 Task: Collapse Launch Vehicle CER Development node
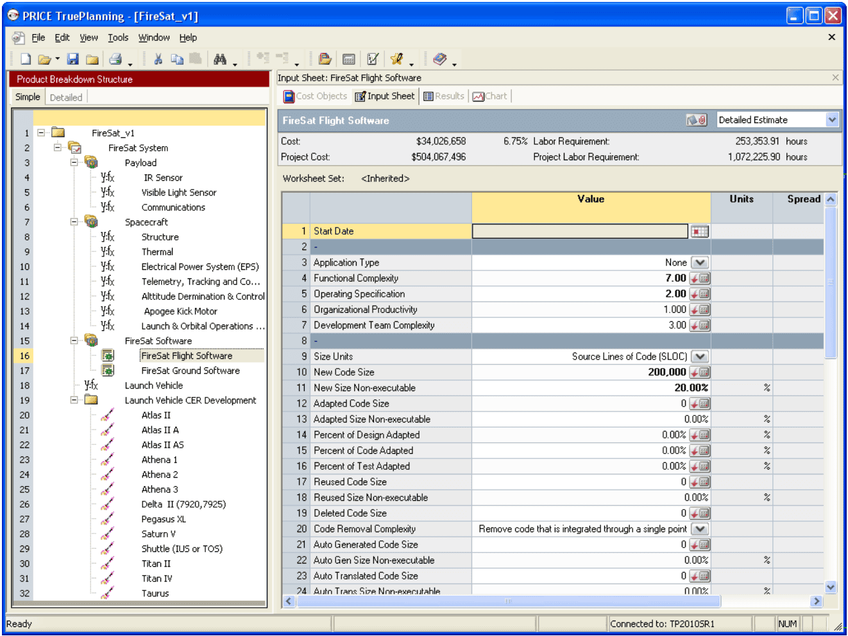pos(74,400)
